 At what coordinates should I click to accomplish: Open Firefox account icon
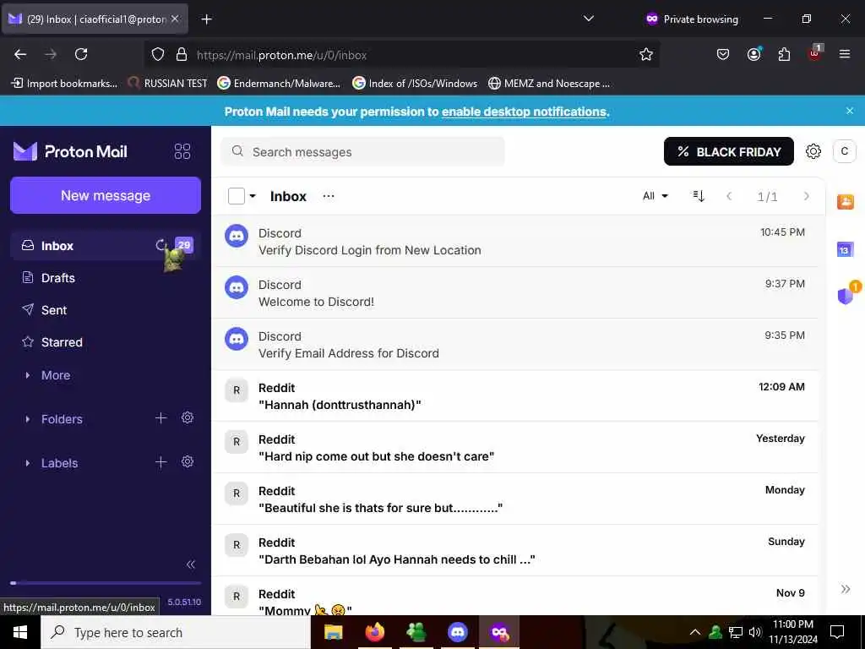pos(753,54)
